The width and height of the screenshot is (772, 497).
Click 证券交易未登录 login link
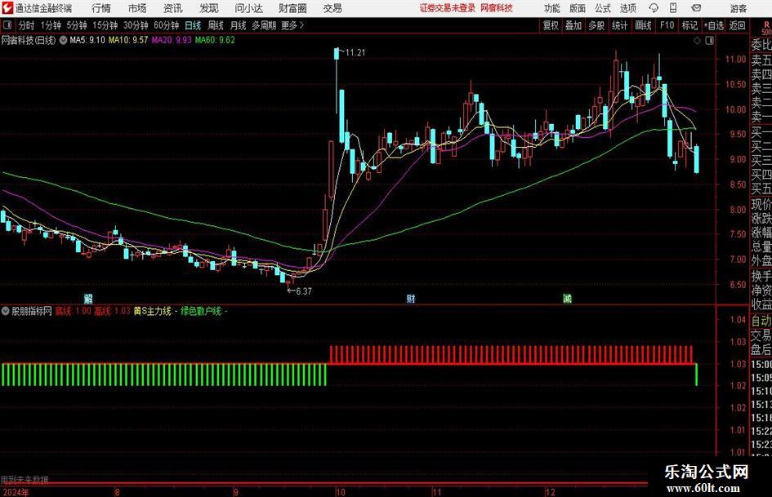(448, 8)
